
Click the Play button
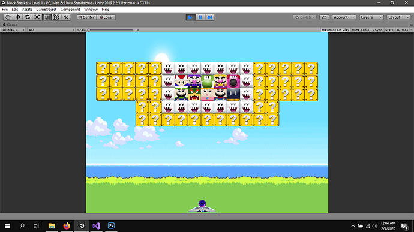pyautogui.click(x=190, y=17)
